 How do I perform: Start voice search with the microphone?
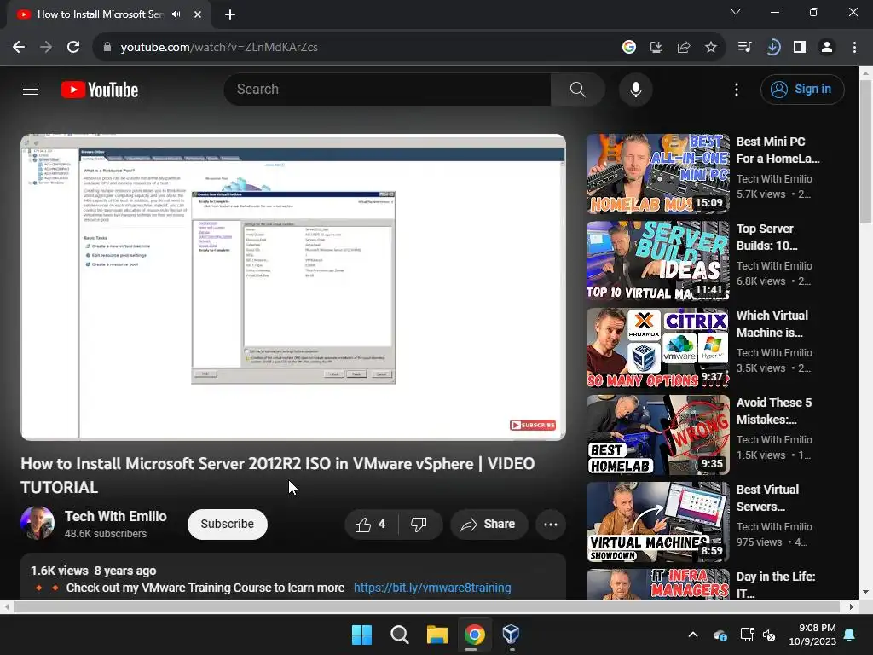pyautogui.click(x=635, y=89)
